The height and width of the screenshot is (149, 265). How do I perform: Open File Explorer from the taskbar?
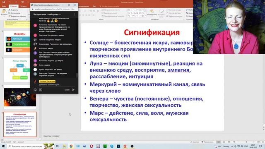pos(64,146)
